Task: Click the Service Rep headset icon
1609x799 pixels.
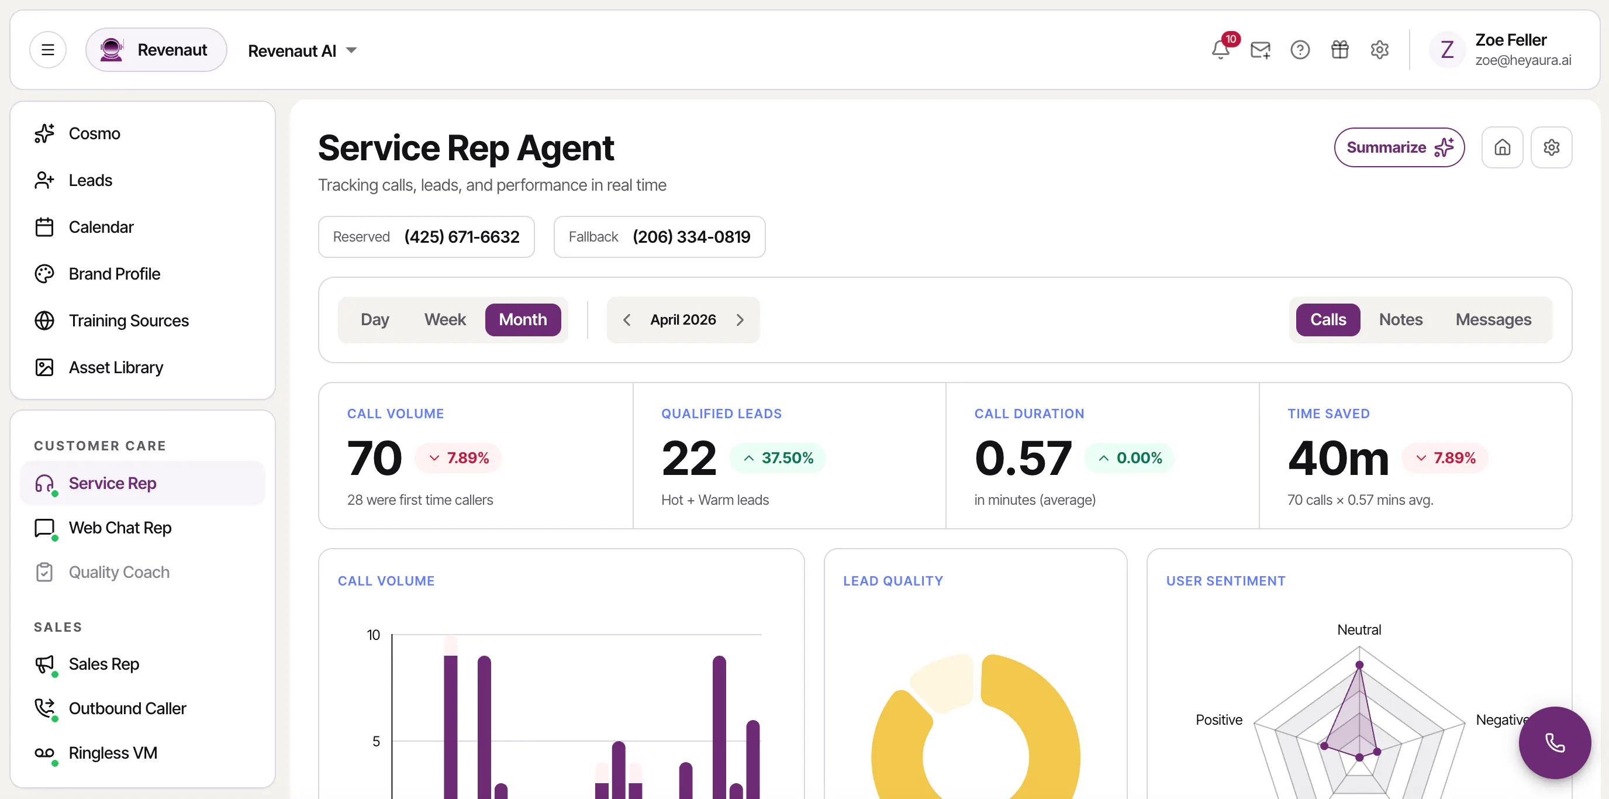Action: pyautogui.click(x=44, y=483)
